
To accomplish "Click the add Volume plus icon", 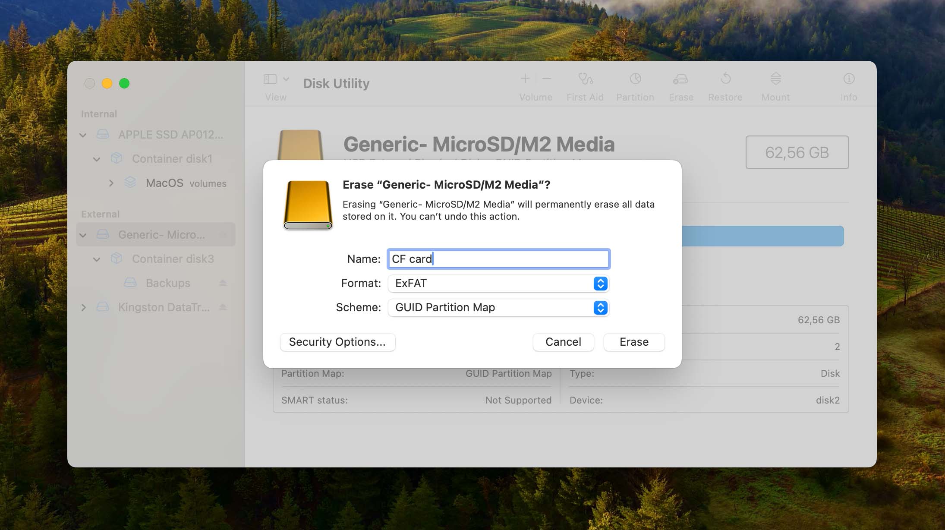I will (525, 79).
